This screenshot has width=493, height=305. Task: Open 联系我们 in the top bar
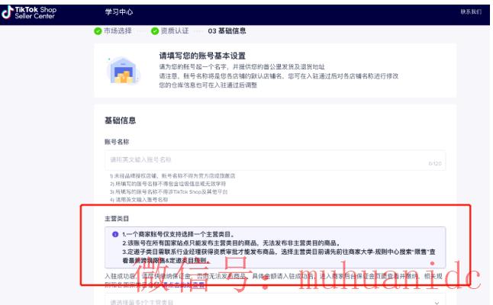(471, 11)
